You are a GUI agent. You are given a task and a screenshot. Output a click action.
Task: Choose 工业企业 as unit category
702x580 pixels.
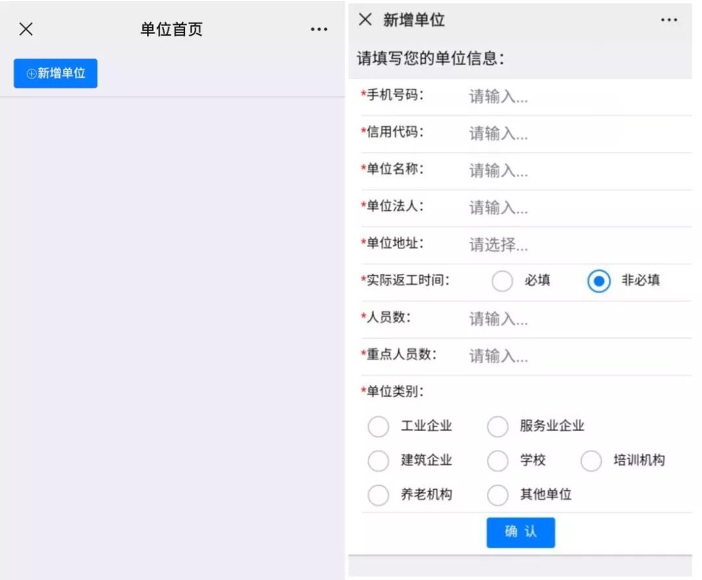(378, 427)
